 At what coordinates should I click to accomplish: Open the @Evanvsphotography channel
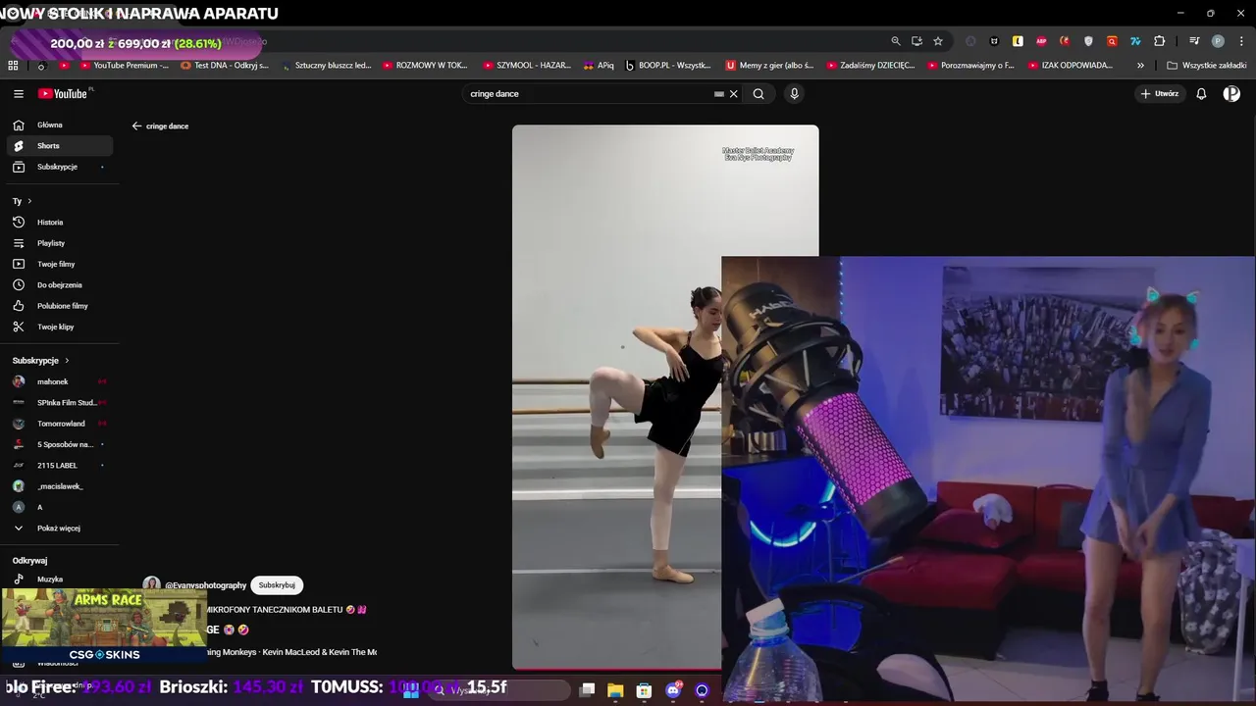point(205,585)
